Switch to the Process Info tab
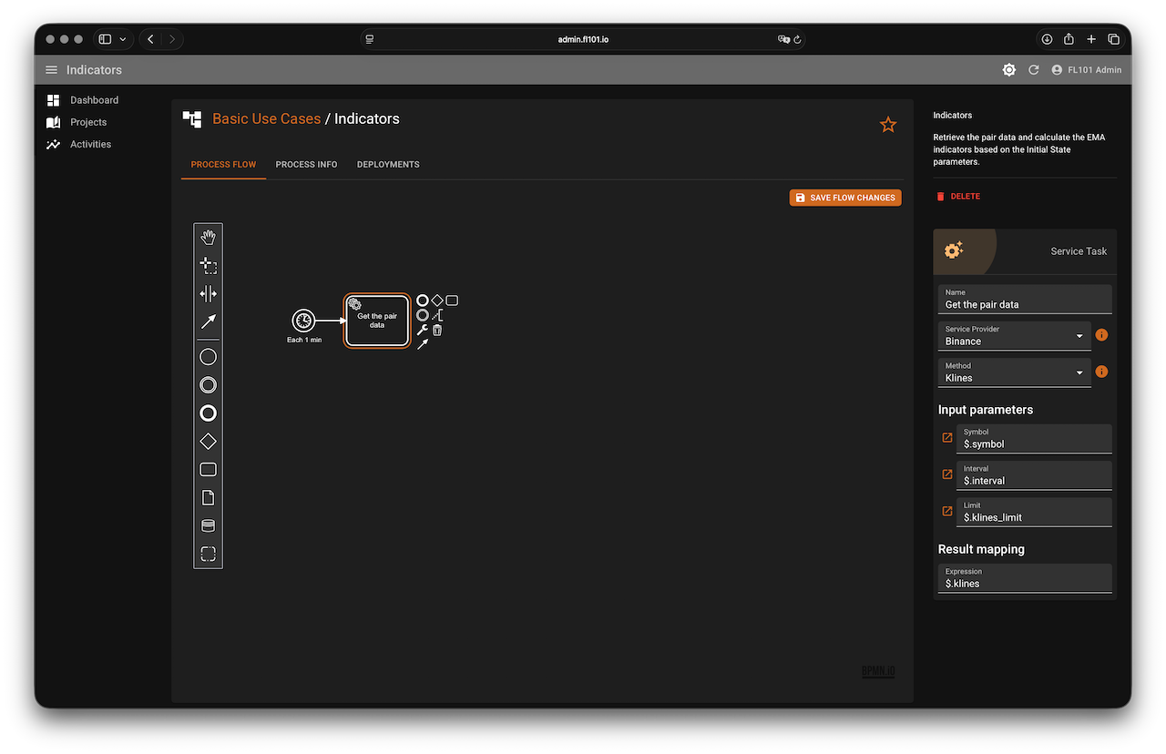The width and height of the screenshot is (1166, 754). [x=306, y=165]
